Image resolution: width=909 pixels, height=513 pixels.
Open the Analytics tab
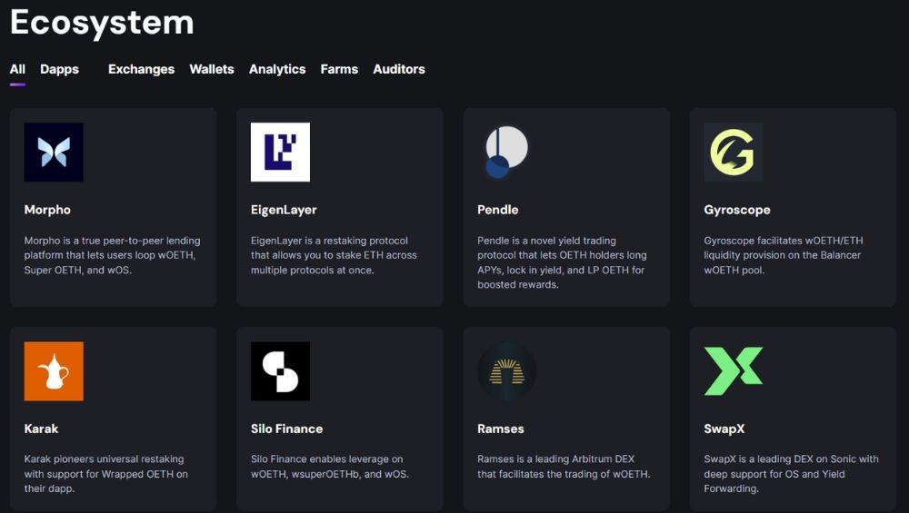point(277,69)
